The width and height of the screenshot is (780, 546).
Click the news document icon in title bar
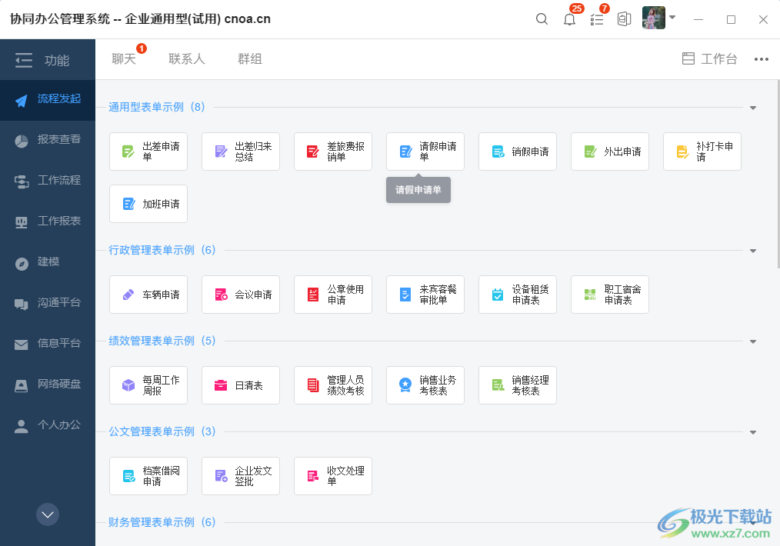point(624,19)
